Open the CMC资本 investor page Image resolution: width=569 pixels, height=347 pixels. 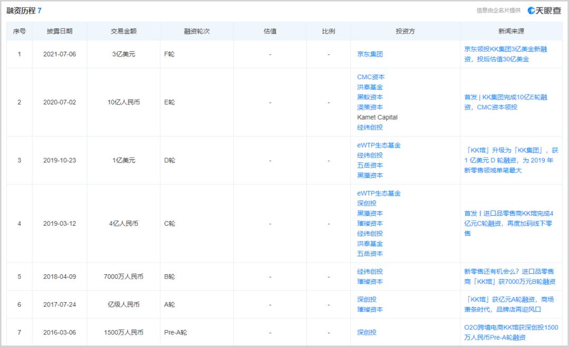click(x=371, y=77)
